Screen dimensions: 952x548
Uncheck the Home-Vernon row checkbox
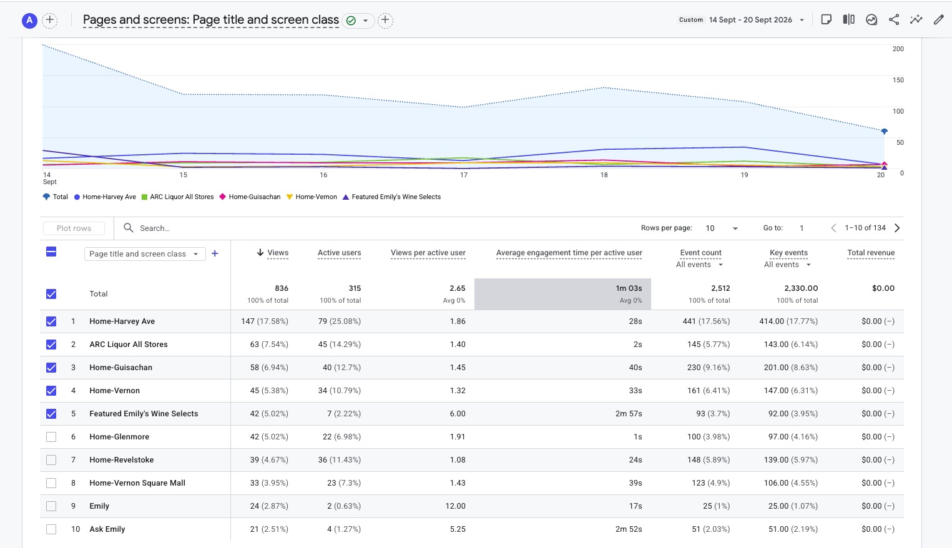point(51,391)
